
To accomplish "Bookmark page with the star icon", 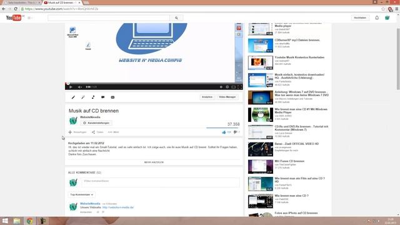I will pos(383,9).
